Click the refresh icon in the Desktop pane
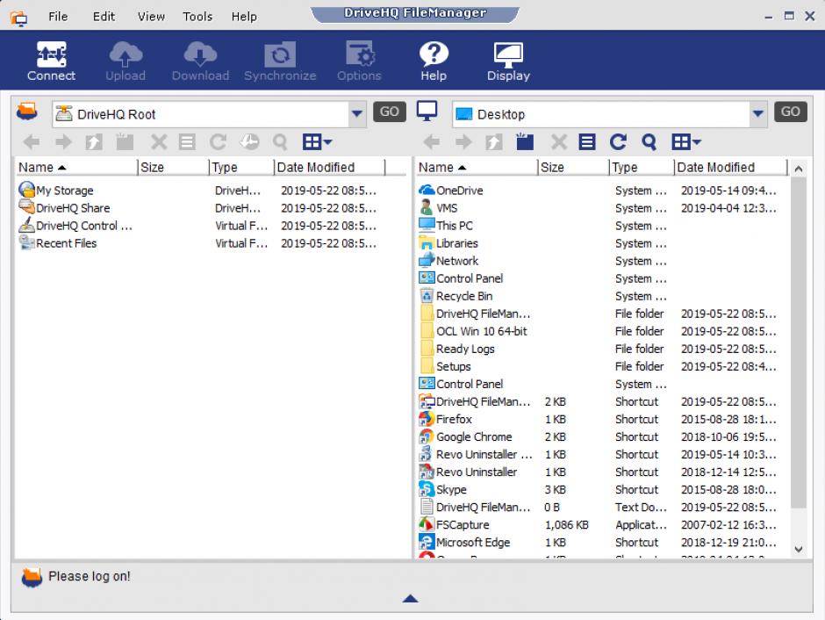825x620 pixels. point(618,142)
